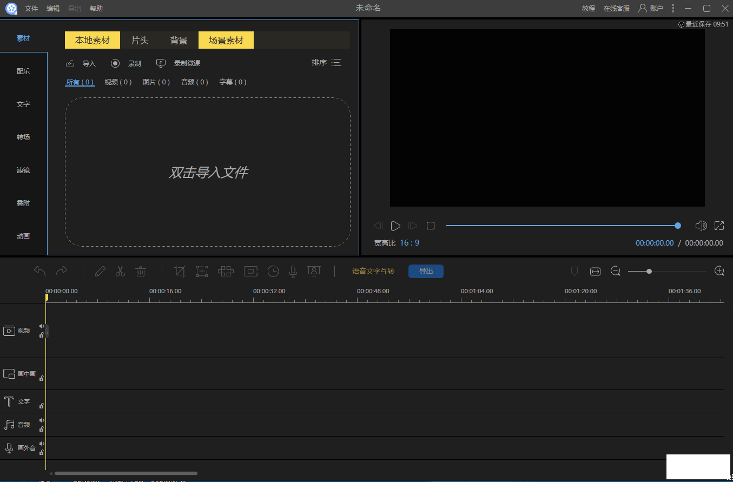Click the 画中画 track icon
This screenshot has height=482, width=733.
pyautogui.click(x=9, y=374)
